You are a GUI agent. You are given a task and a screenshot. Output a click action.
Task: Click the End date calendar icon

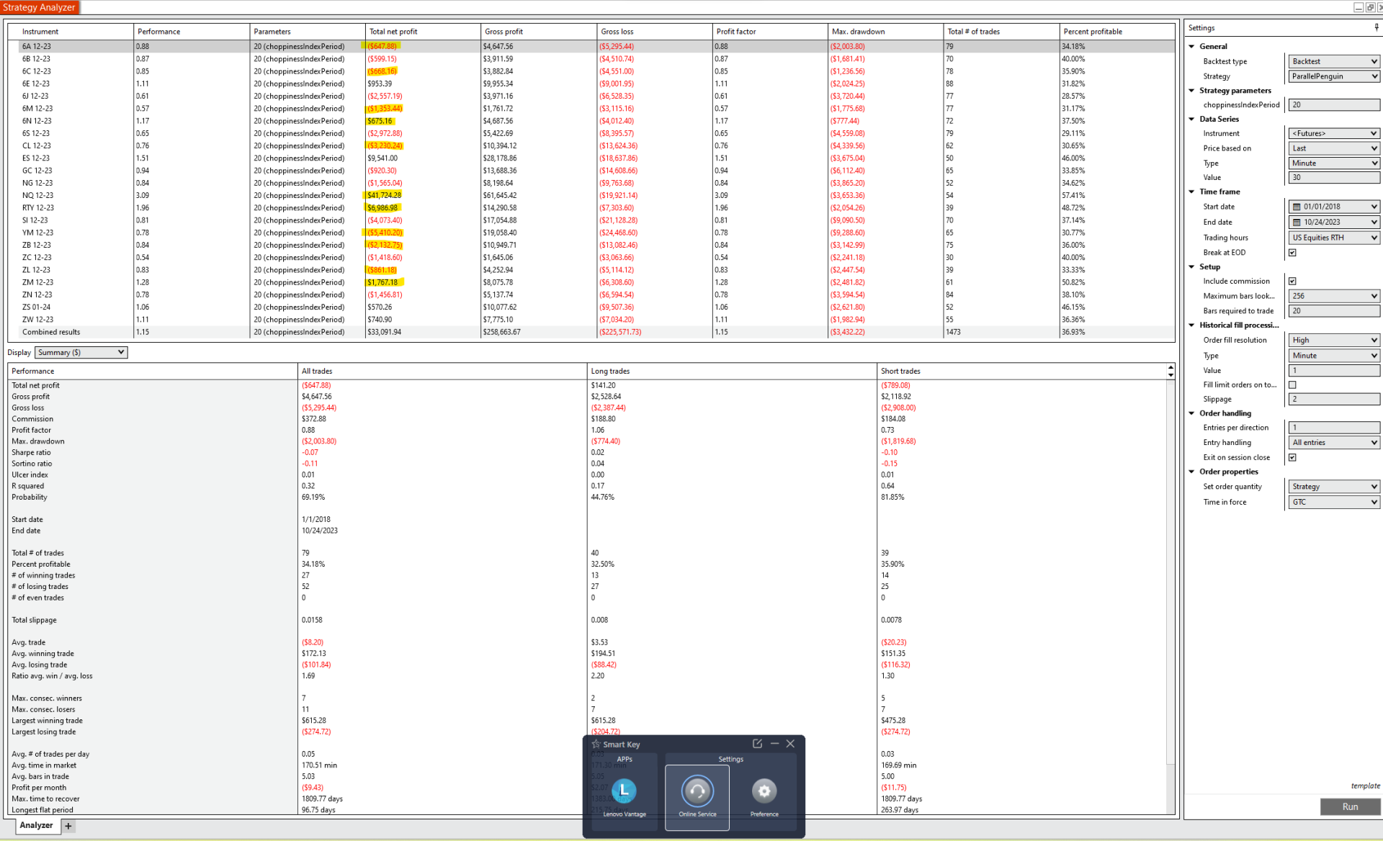[x=1297, y=222]
